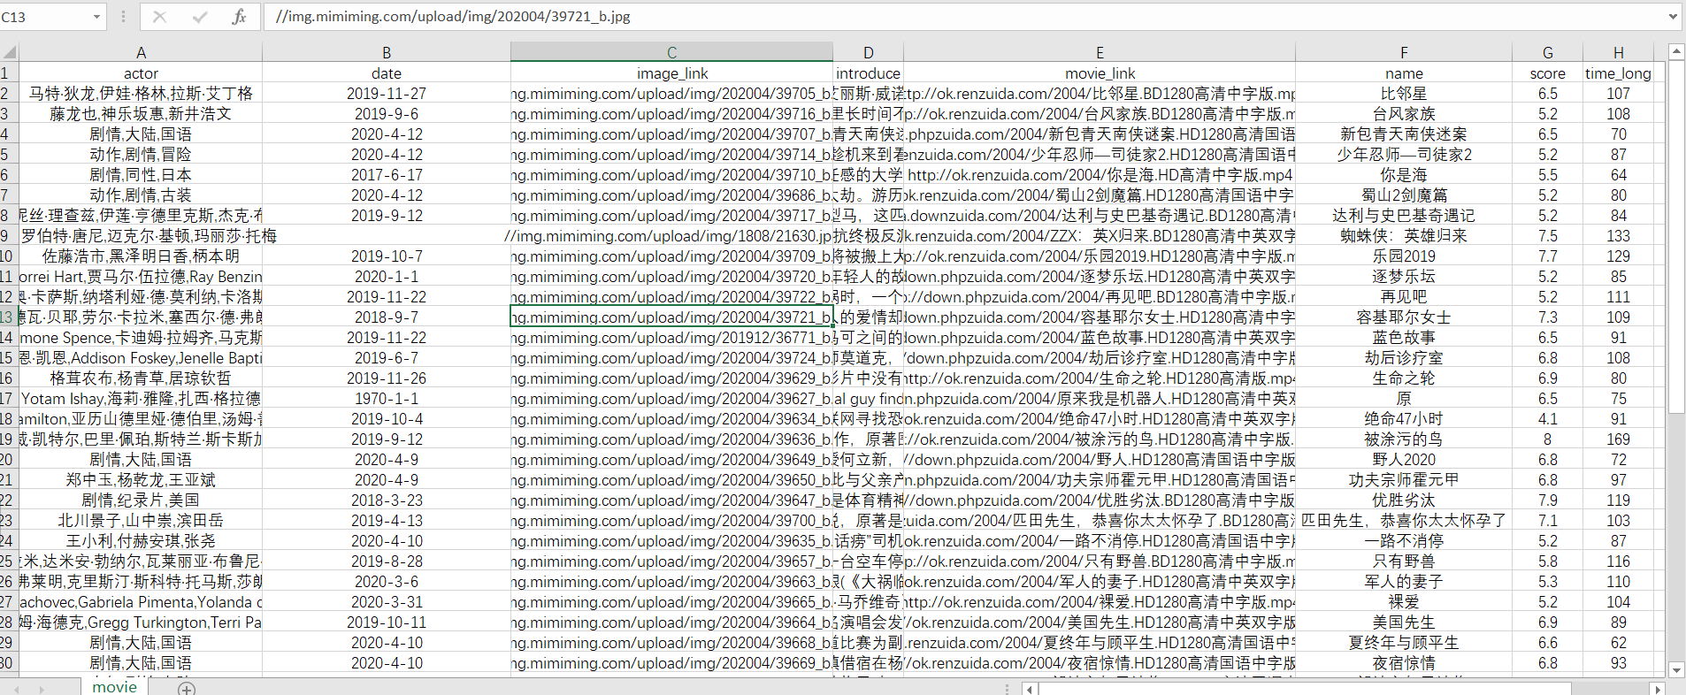Select name cell 夜宿惊情
Screen dimensions: 1686x695
(1404, 663)
